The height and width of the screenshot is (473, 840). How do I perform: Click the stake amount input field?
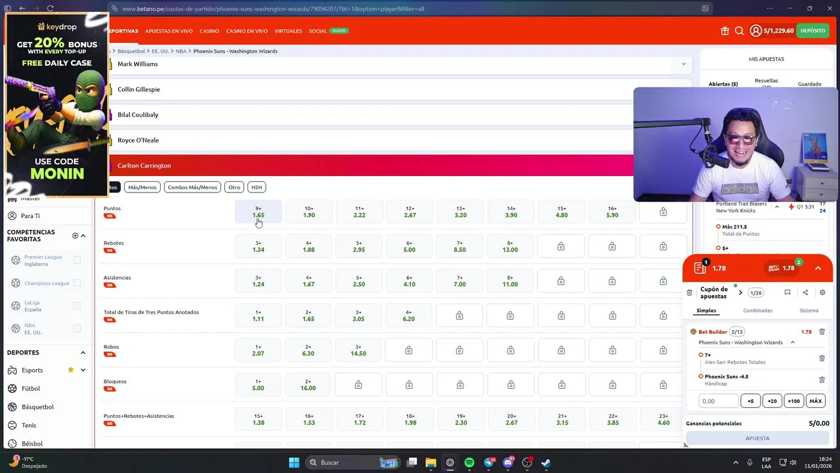point(718,401)
